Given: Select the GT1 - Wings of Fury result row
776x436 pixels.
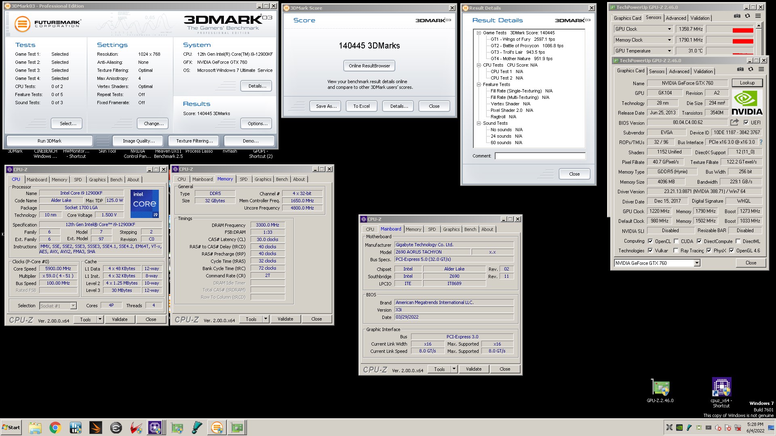Looking at the screenshot, I should 523,40.
